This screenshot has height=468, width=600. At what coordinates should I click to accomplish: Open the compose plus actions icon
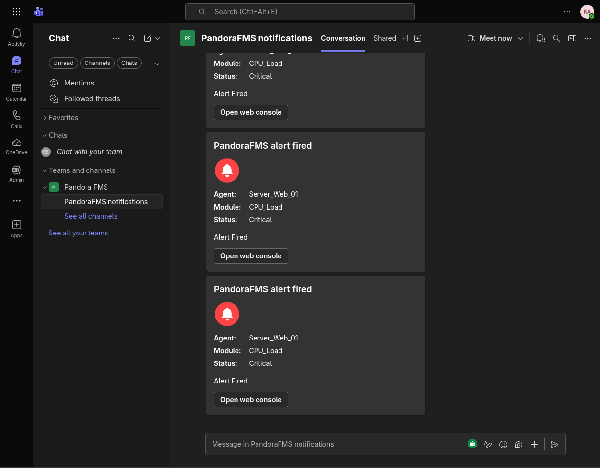point(535,444)
